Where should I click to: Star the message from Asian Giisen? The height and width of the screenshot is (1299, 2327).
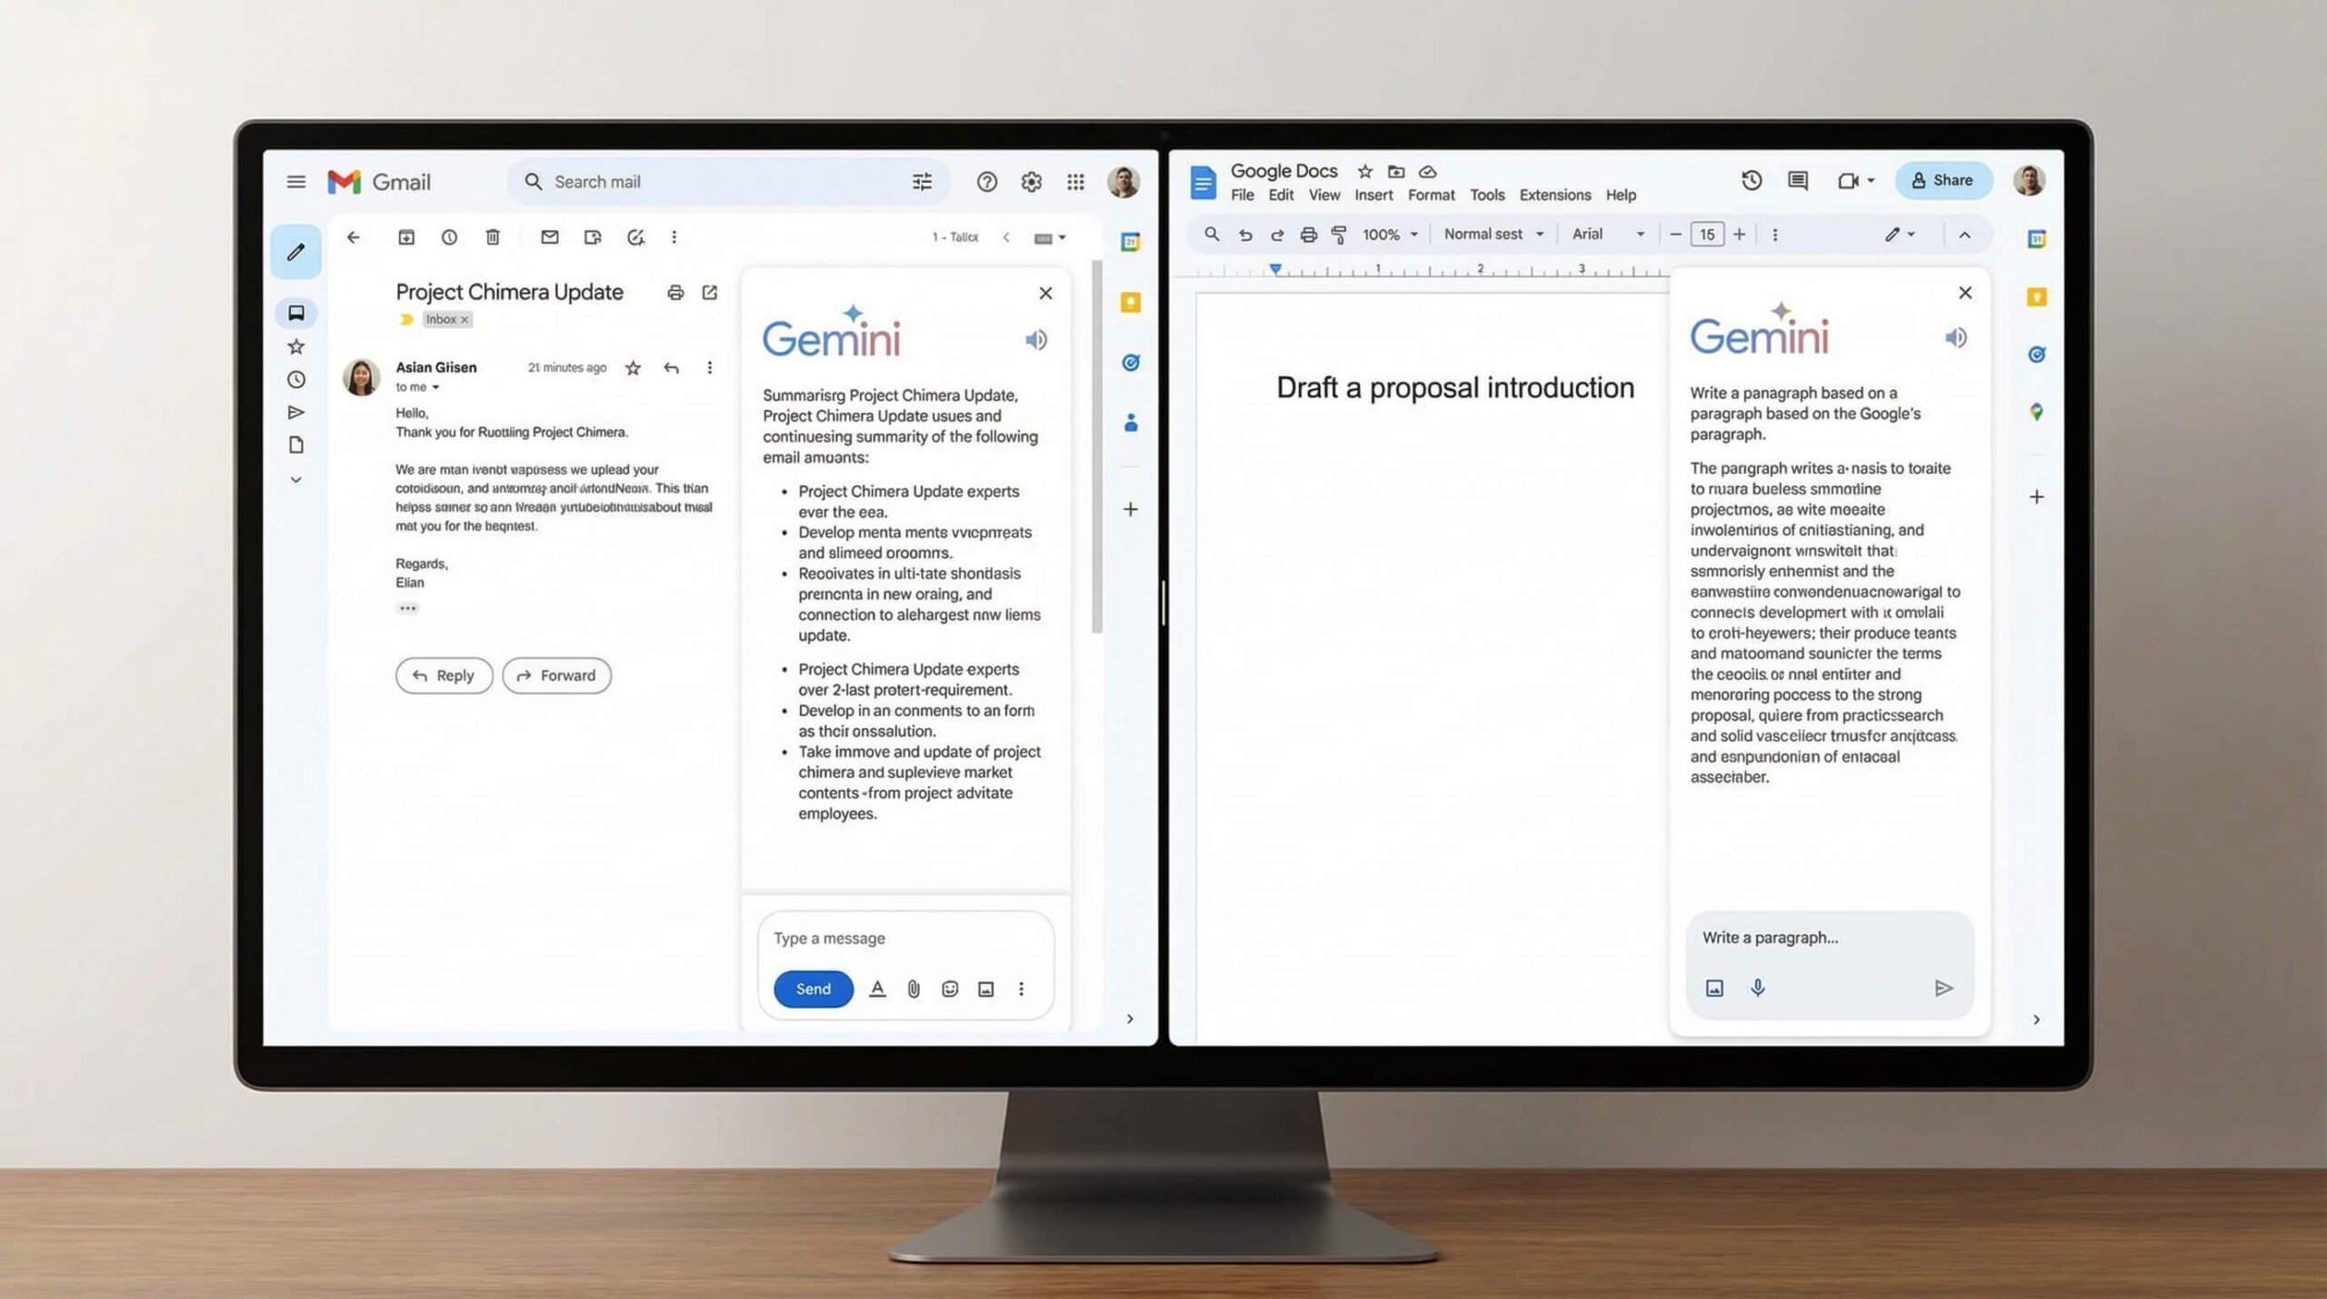[634, 368]
